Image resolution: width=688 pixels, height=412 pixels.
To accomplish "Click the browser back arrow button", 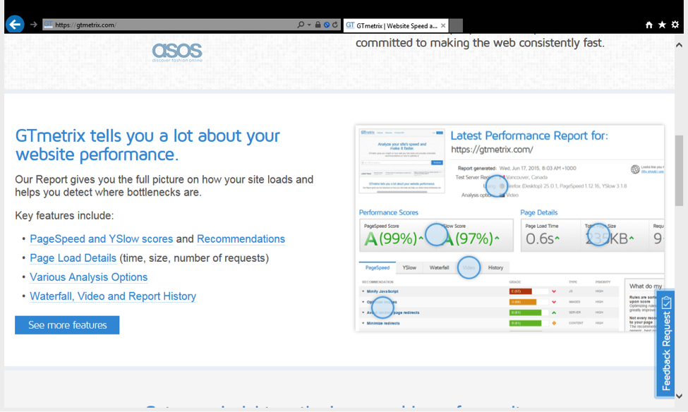I will click(15, 25).
